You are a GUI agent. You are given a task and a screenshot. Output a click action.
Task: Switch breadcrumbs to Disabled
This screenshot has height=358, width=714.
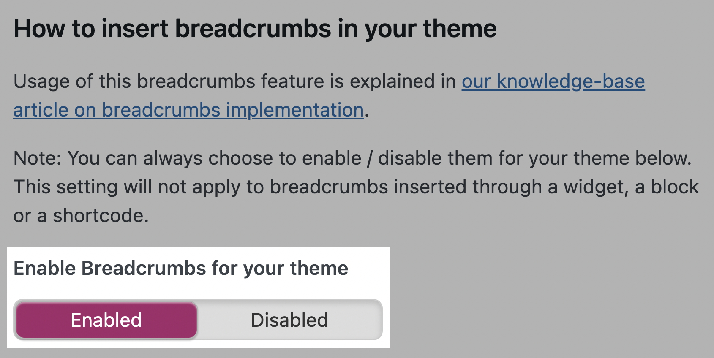pos(289,320)
